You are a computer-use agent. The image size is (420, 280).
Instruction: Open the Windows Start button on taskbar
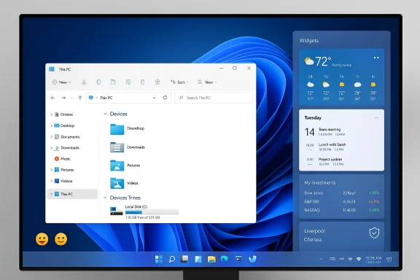coord(158,259)
